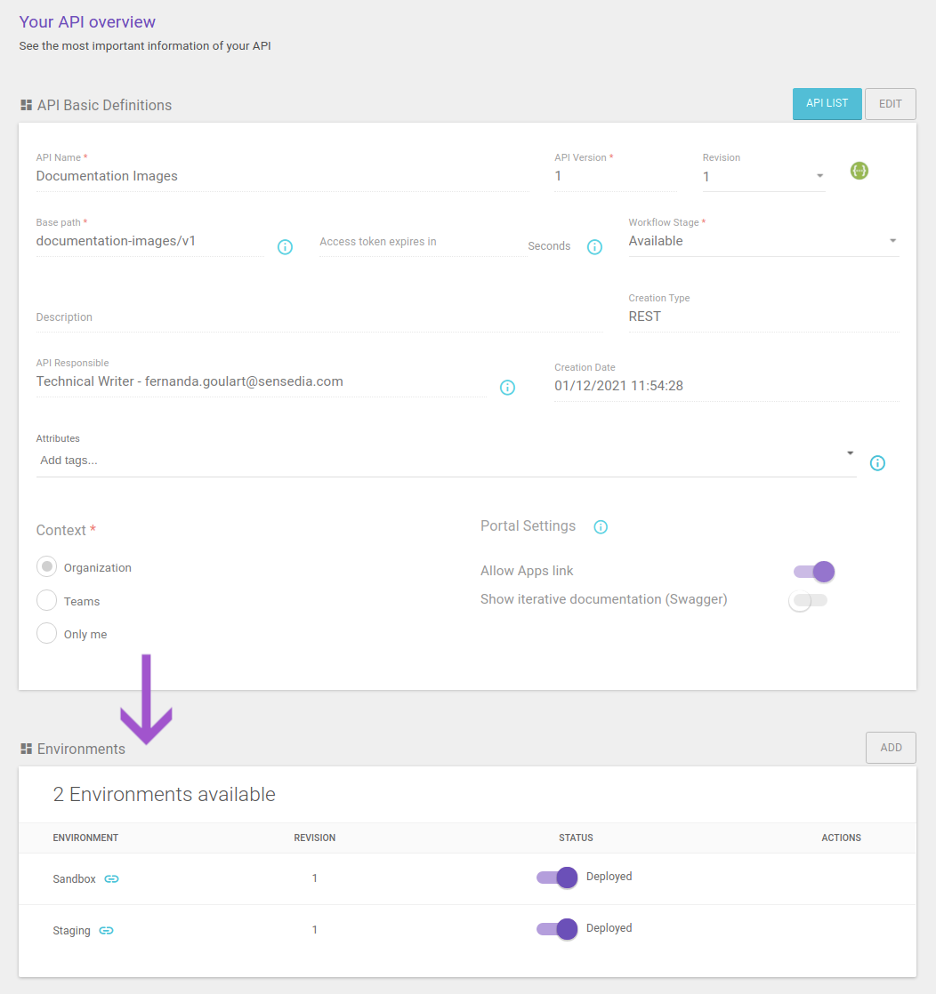The width and height of the screenshot is (936, 994).
Task: Select the Only me context option
Action: [x=46, y=633]
